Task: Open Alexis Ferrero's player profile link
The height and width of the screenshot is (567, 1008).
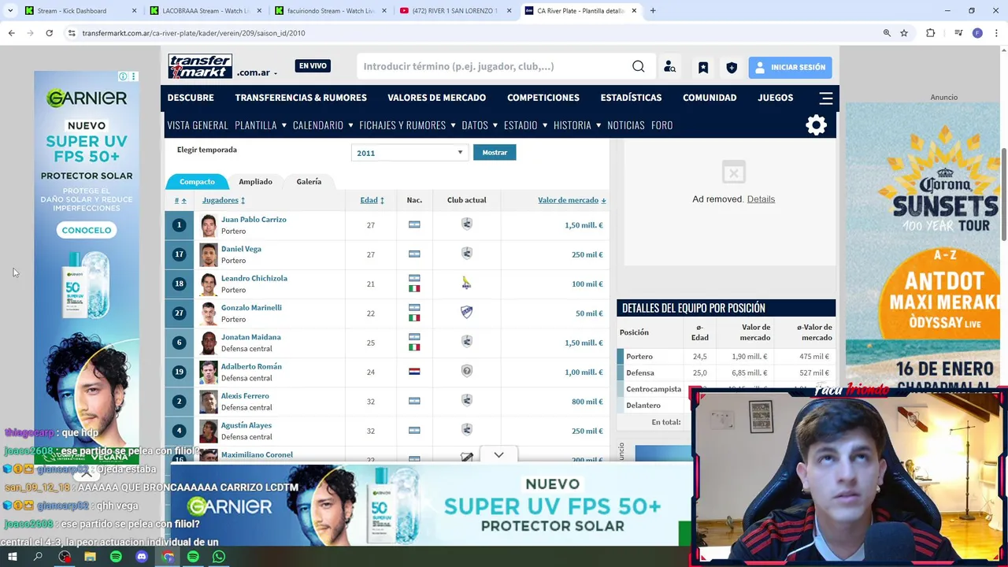Action: [x=245, y=396]
